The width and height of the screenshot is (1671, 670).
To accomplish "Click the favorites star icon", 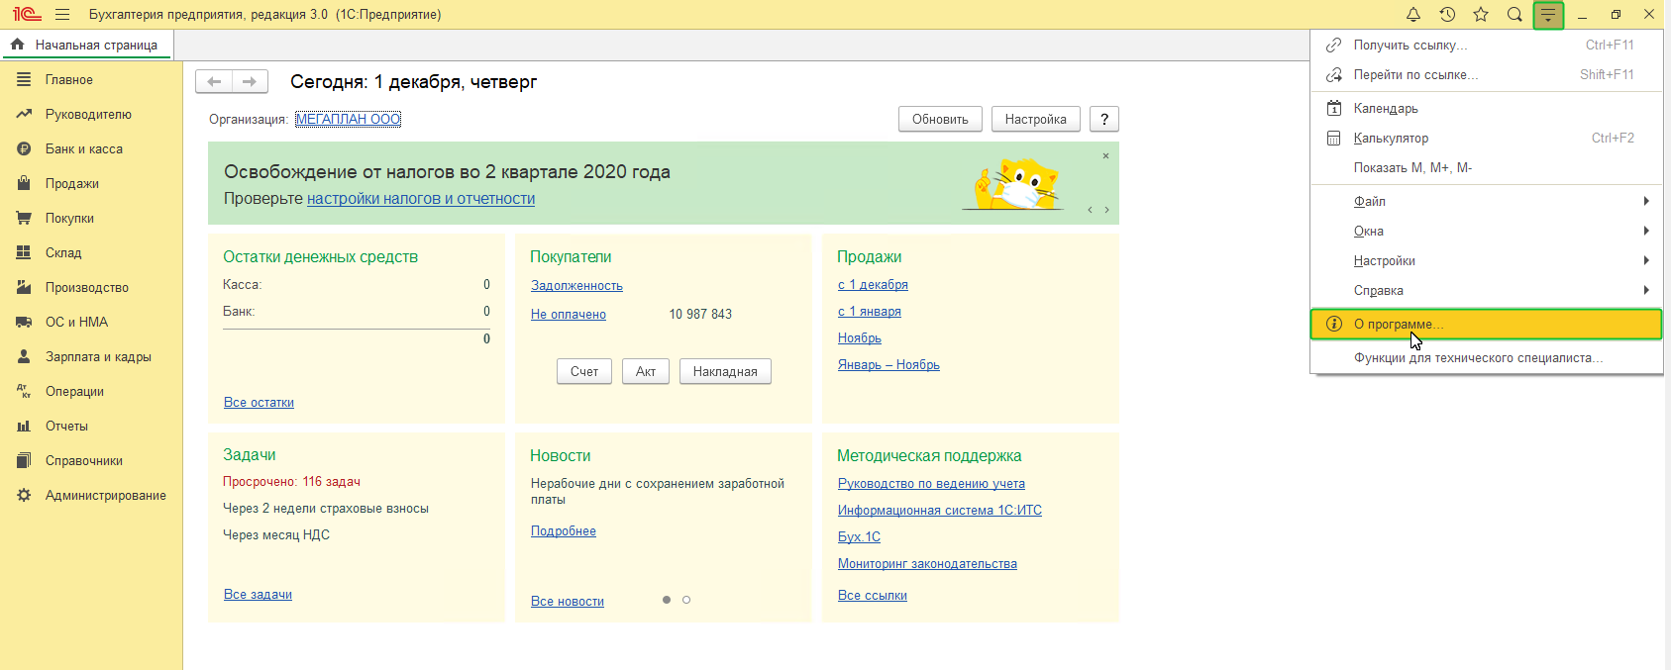I will (1481, 15).
